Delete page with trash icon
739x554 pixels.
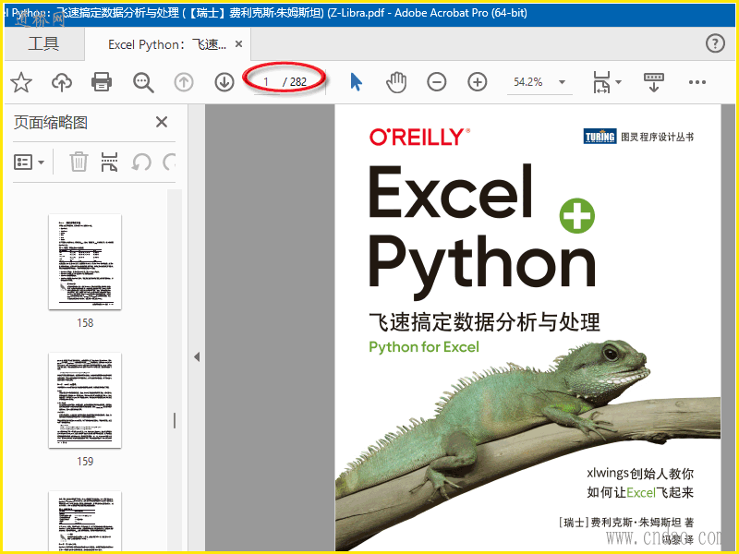point(79,163)
